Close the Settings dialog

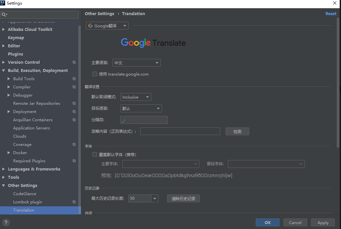pos(335,3)
